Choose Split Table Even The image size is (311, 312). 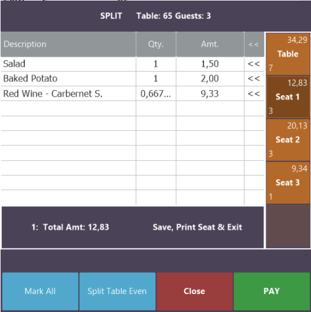click(118, 291)
